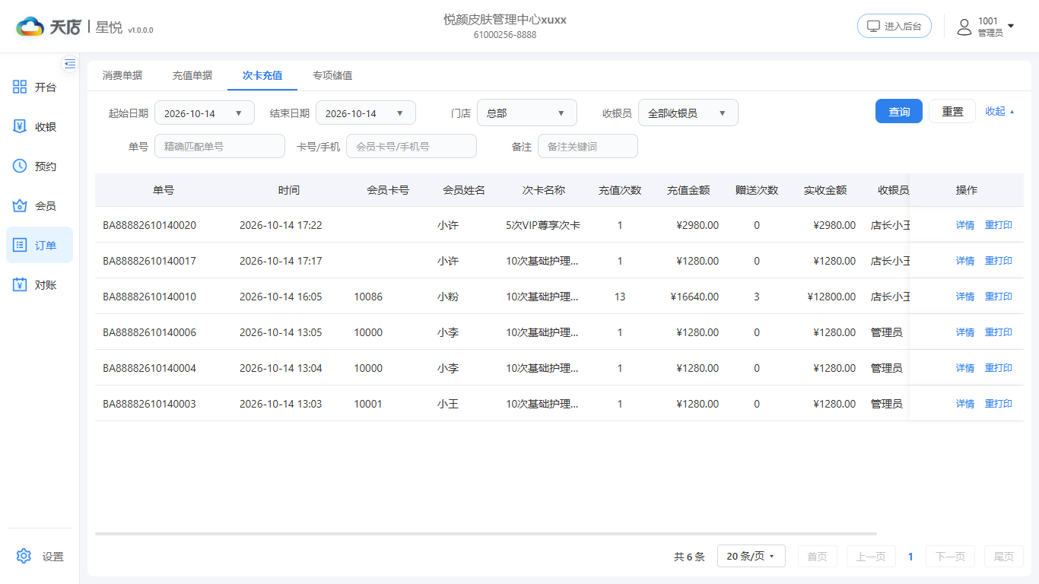
Task: Collapse filters with the 收起 link
Action: click(x=999, y=111)
